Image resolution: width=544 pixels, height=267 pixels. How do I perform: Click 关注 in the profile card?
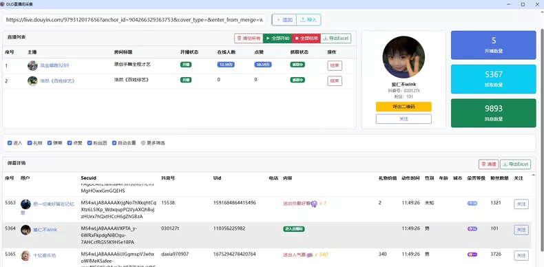pyautogui.click(x=404, y=119)
